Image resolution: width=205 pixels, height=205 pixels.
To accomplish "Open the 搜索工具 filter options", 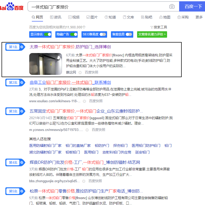I will [159, 27].
